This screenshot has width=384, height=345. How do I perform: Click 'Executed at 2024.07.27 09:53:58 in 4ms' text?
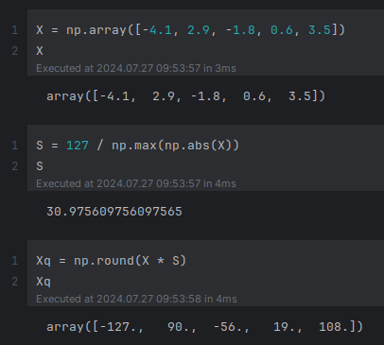(136, 299)
